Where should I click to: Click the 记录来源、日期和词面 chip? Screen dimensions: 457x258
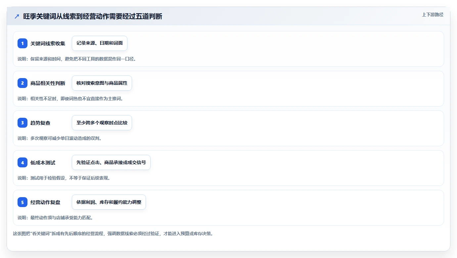100,43
